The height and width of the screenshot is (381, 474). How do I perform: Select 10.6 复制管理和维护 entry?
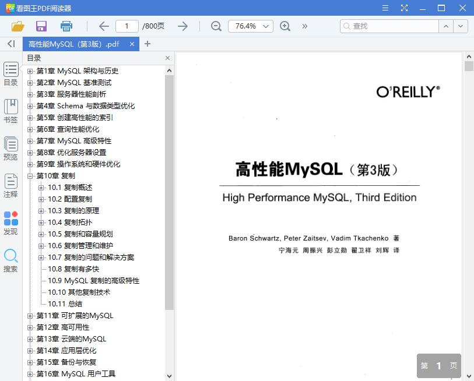tap(80, 246)
